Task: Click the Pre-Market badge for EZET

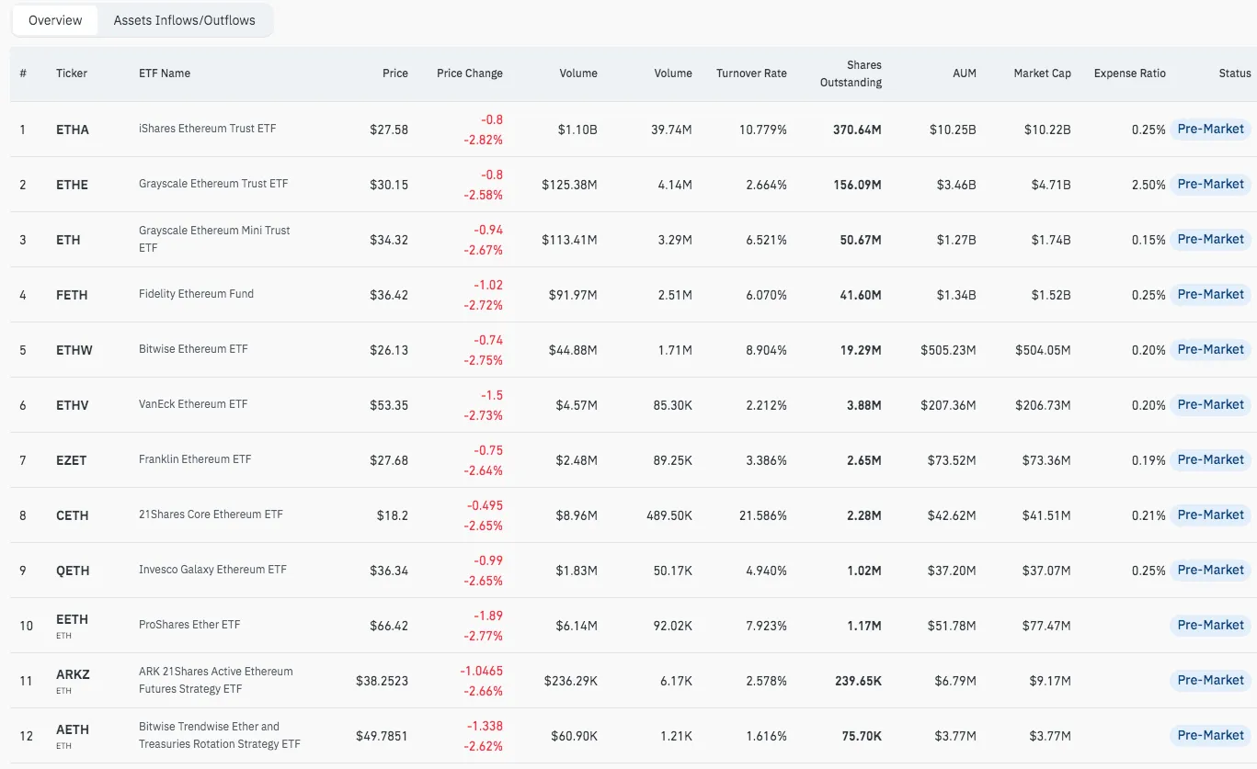Action: 1210,460
